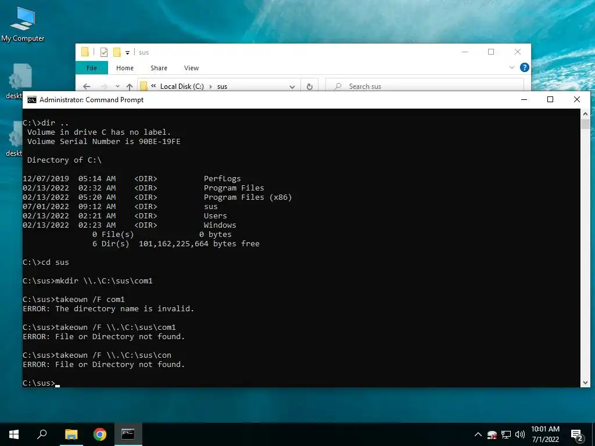Screen dimensions: 595x446
Task: Click '101,162,225,664 bytes free' text
Action: pos(199,244)
